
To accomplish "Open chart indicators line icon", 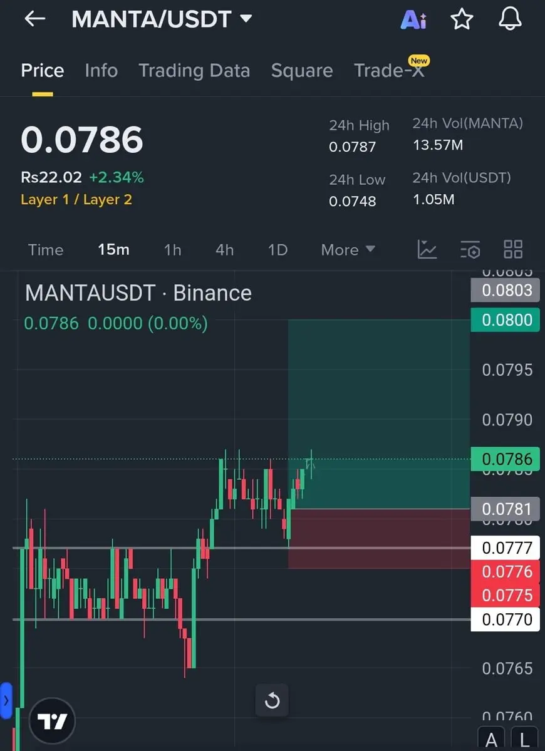I will (427, 249).
